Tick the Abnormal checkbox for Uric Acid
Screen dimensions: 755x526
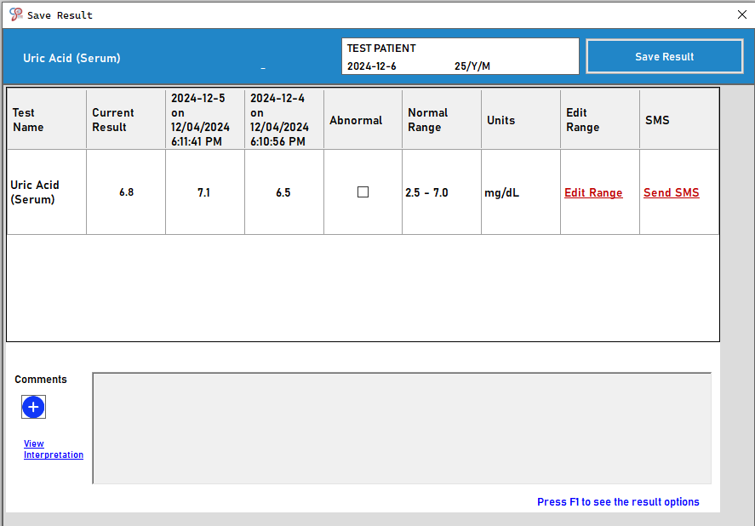pos(363,192)
